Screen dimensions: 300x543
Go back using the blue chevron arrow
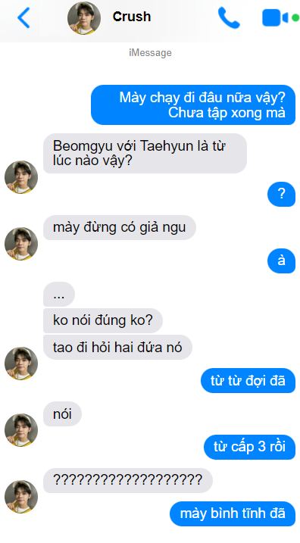pos(23,17)
